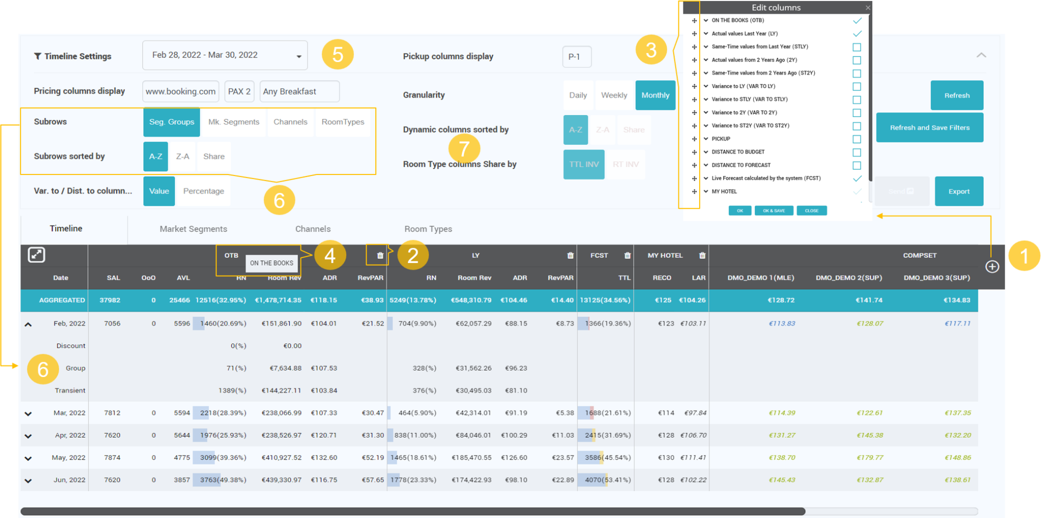Grab move handle for Variance to STLY row
This screenshot has width=1043, height=518.
694,100
